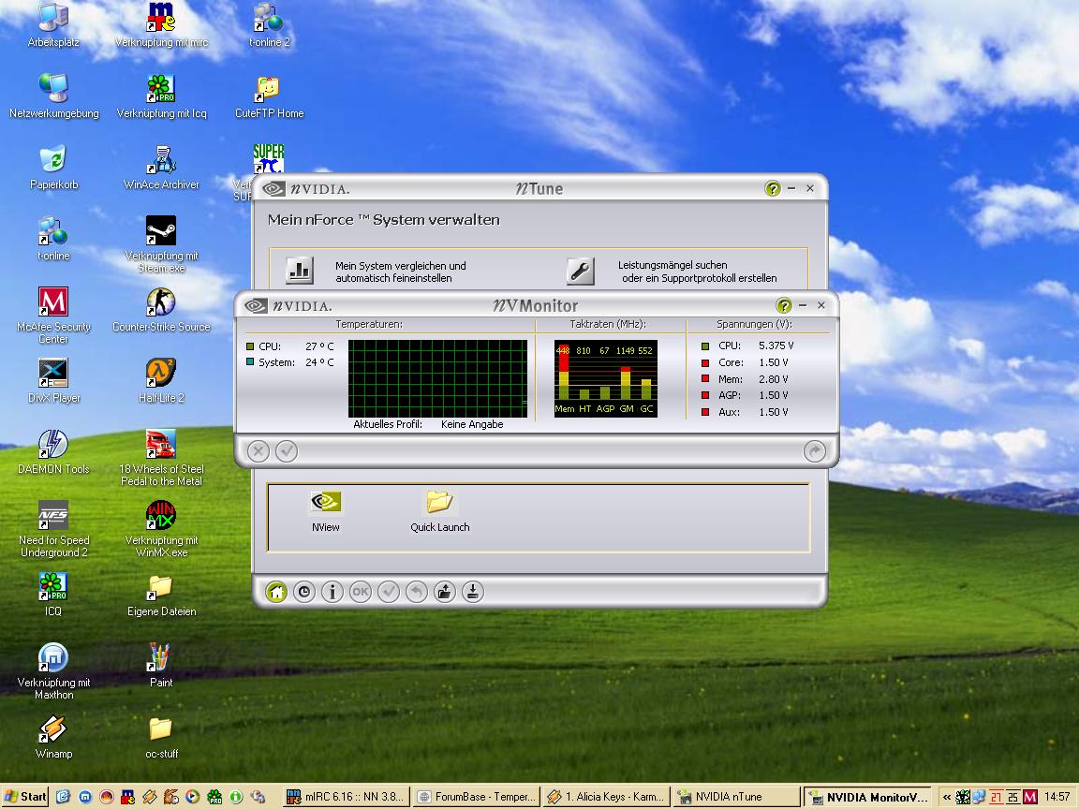Select Counter-Strike Source desktop icon
Viewport: 1079px width, 809px height.
pos(161,310)
